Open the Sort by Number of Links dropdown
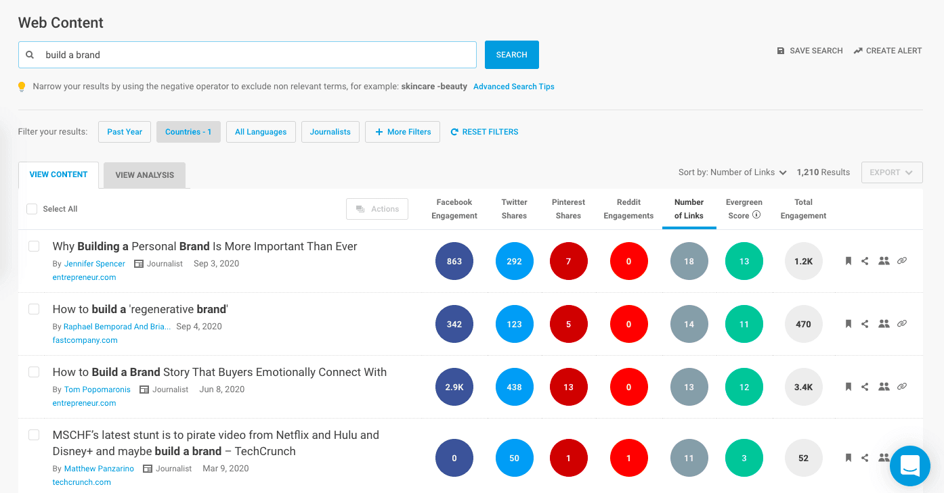The width and height of the screenshot is (944, 493). pyautogui.click(x=733, y=172)
